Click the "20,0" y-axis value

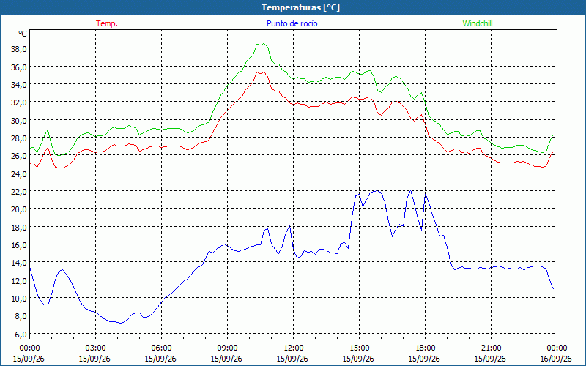pyautogui.click(x=19, y=209)
